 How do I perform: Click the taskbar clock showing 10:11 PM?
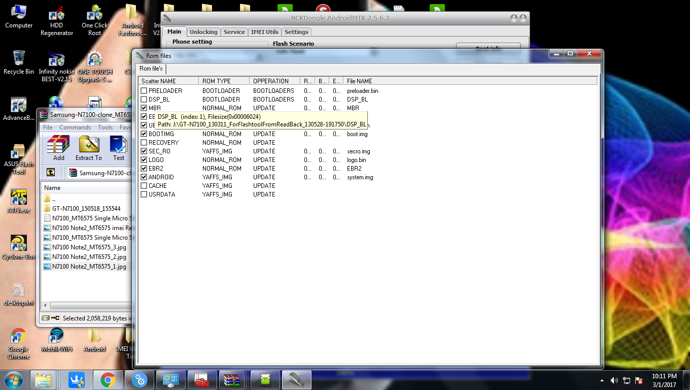click(664, 380)
